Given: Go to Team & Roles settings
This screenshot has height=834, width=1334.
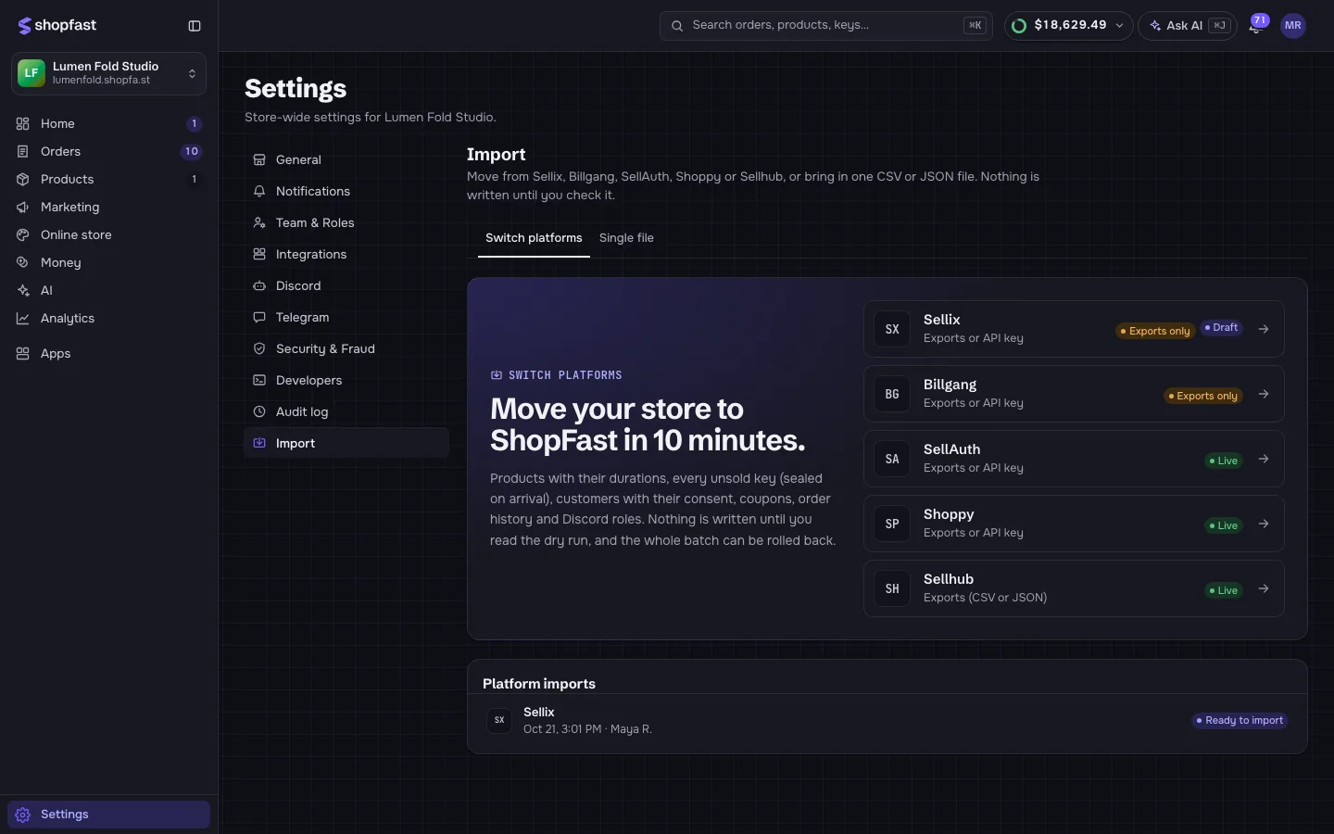Looking at the screenshot, I should tap(346, 222).
